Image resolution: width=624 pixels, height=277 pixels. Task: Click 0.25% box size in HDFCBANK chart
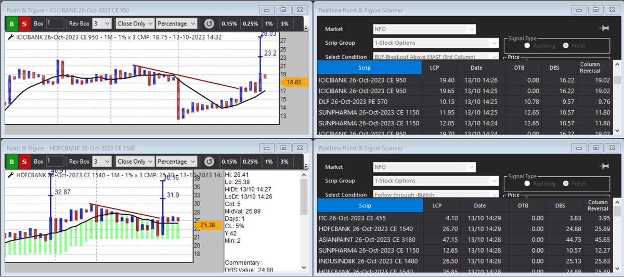(x=250, y=162)
